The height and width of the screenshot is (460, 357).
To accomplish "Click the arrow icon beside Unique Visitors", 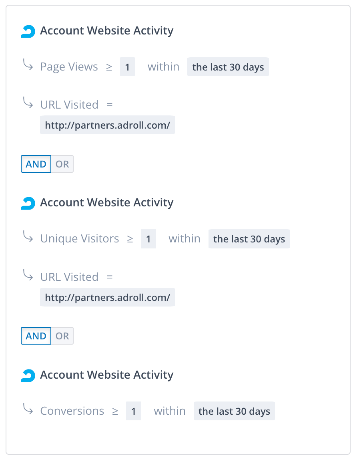I will (x=28, y=237).
